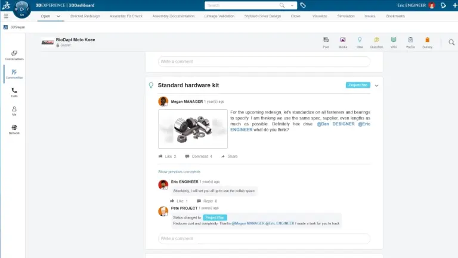
Task: Click Show previous comments
Action: pyautogui.click(x=180, y=172)
